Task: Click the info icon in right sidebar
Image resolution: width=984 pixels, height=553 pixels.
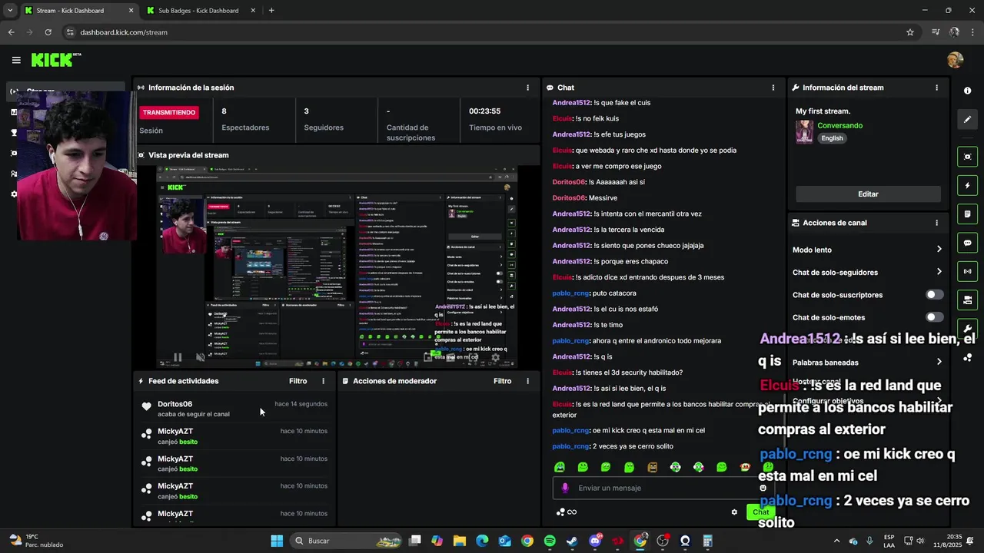Action: point(967,91)
